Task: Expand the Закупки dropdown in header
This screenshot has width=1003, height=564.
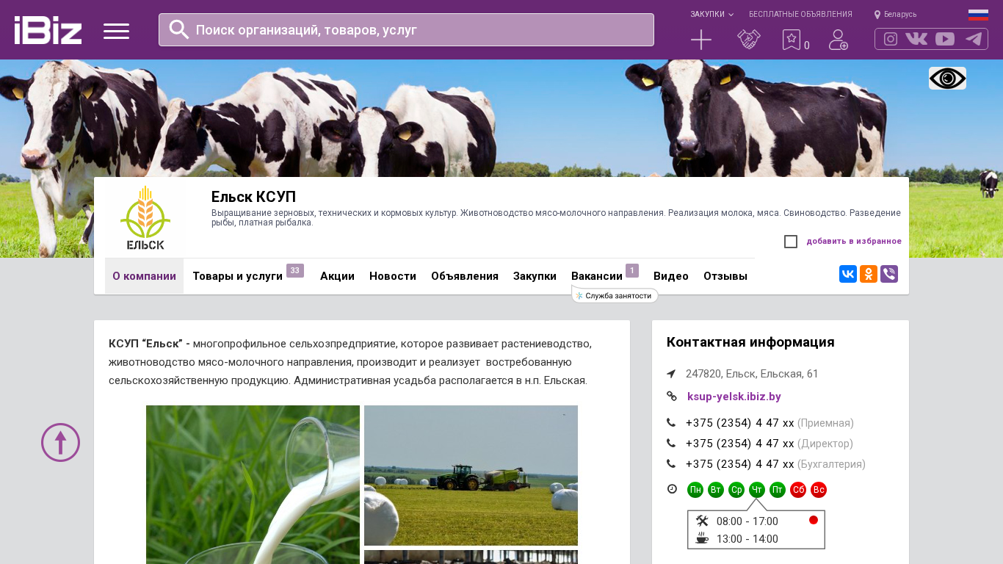Action: click(711, 15)
